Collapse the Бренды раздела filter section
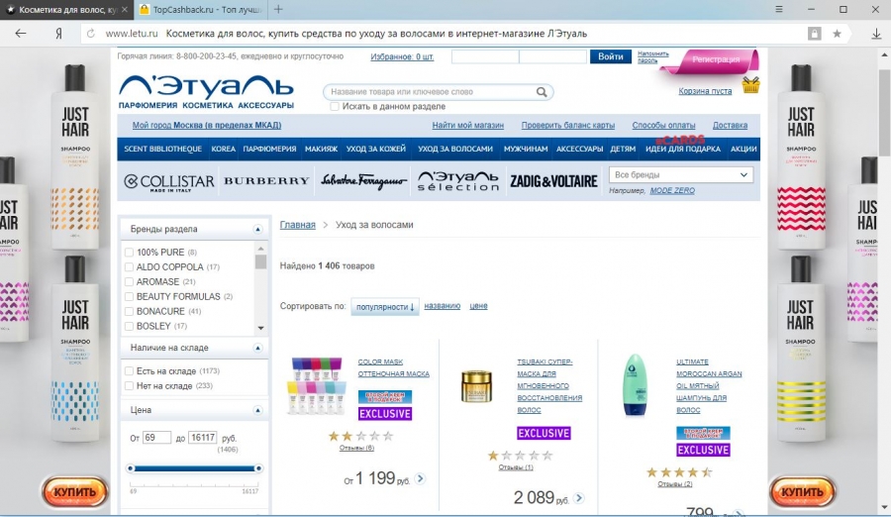The height and width of the screenshot is (517, 891). pyautogui.click(x=257, y=229)
